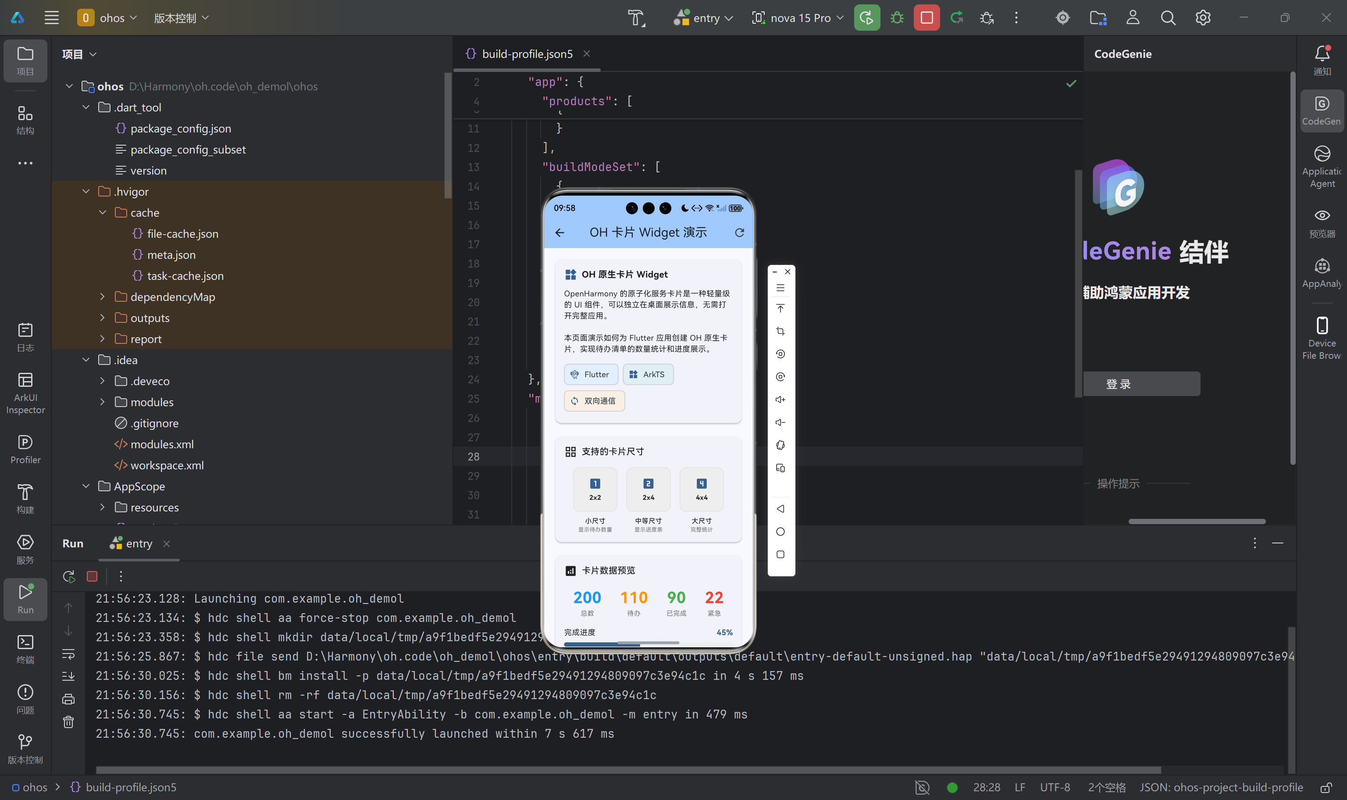The image size is (1347, 800).
Task: Open the Profiler tool window
Action: (25, 449)
